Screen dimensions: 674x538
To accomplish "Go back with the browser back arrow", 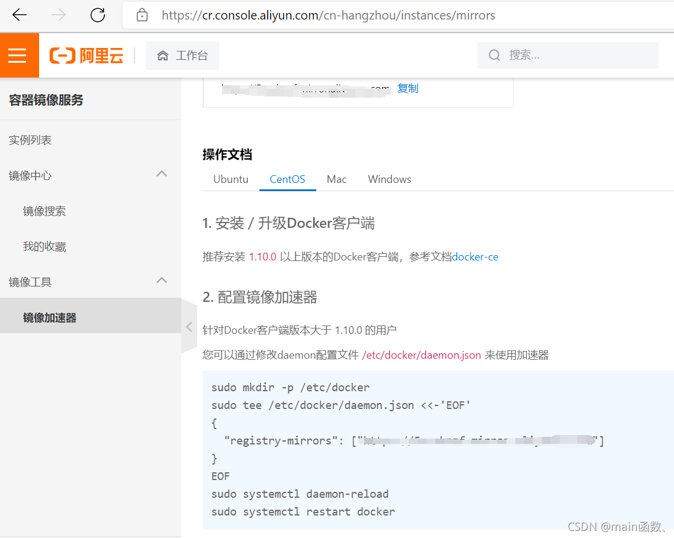I will (x=20, y=15).
